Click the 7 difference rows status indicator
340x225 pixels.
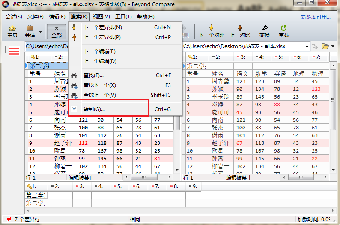click(24, 219)
